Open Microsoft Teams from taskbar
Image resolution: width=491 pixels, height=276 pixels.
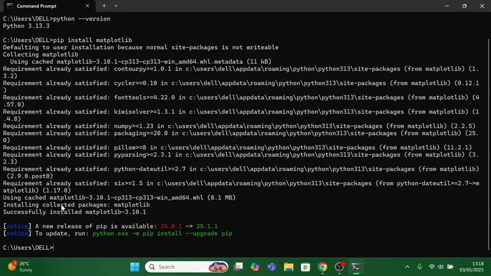click(x=272, y=267)
